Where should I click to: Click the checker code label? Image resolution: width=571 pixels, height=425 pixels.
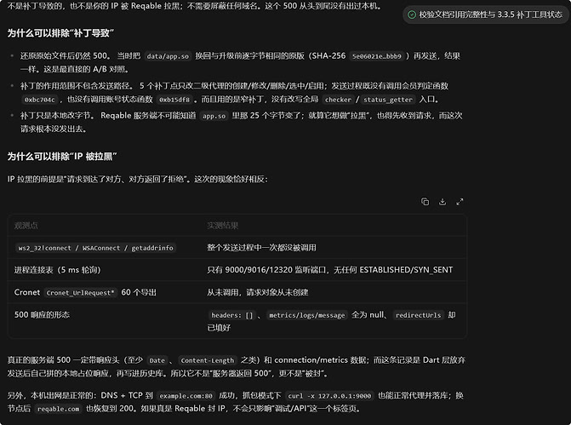pyautogui.click(x=338, y=100)
